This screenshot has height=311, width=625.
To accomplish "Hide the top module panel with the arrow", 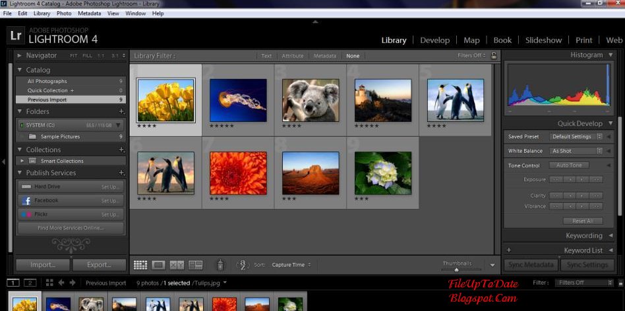I will 315,22.
